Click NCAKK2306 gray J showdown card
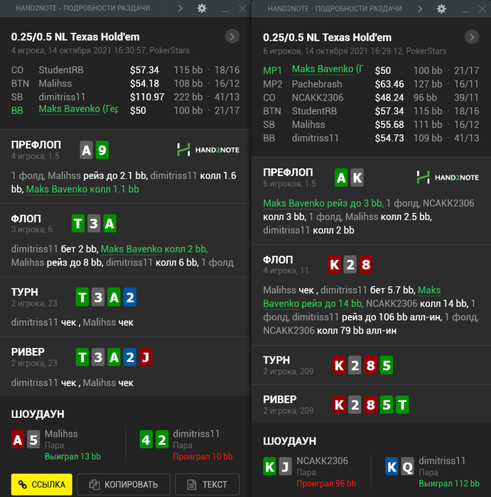Screen dimensions: 491x497 (x=285, y=466)
